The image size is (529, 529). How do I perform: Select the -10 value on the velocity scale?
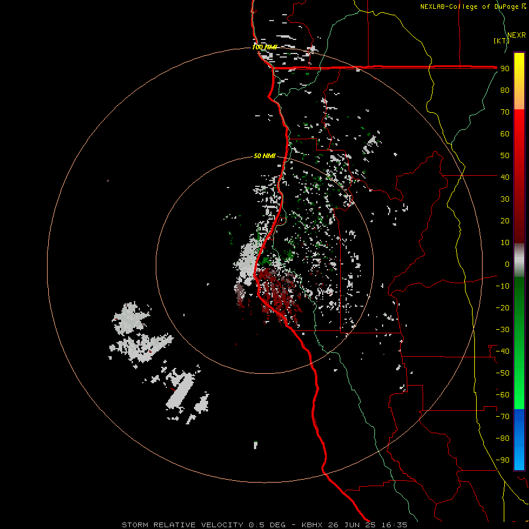pos(503,286)
